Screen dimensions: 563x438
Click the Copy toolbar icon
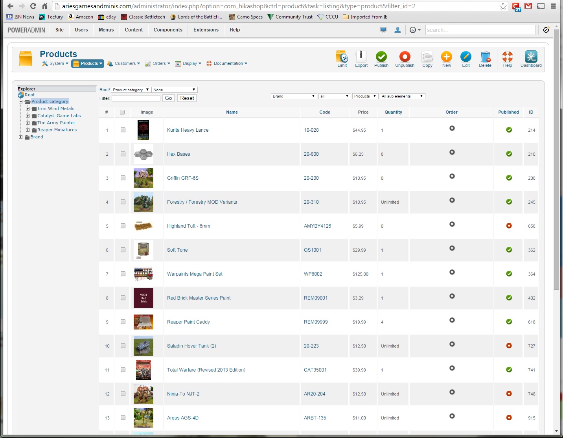click(427, 57)
